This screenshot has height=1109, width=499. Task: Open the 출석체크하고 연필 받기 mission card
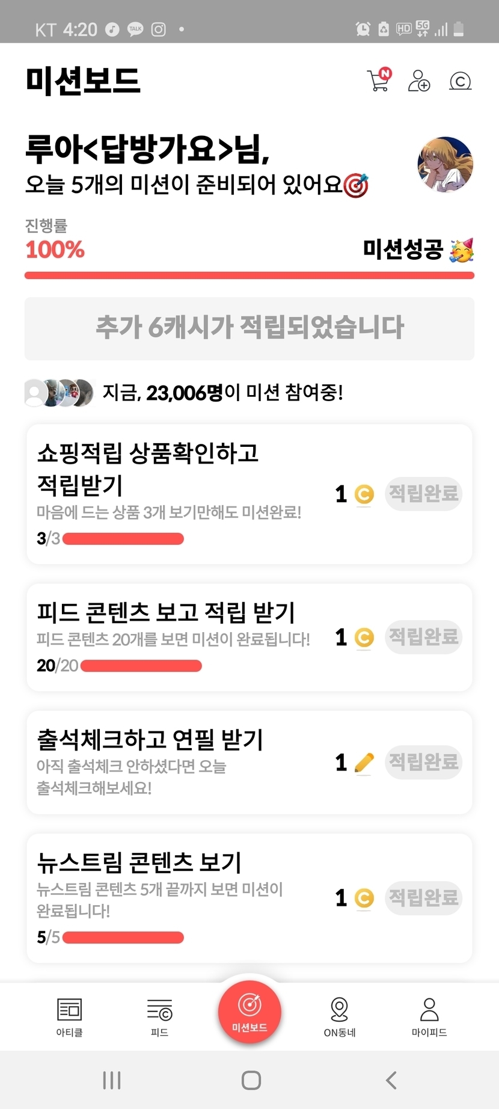tap(180, 762)
